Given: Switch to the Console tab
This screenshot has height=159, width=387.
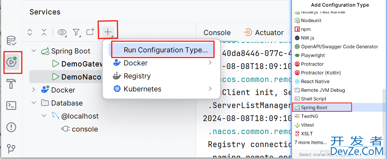Looking at the screenshot, I should 217,33.
